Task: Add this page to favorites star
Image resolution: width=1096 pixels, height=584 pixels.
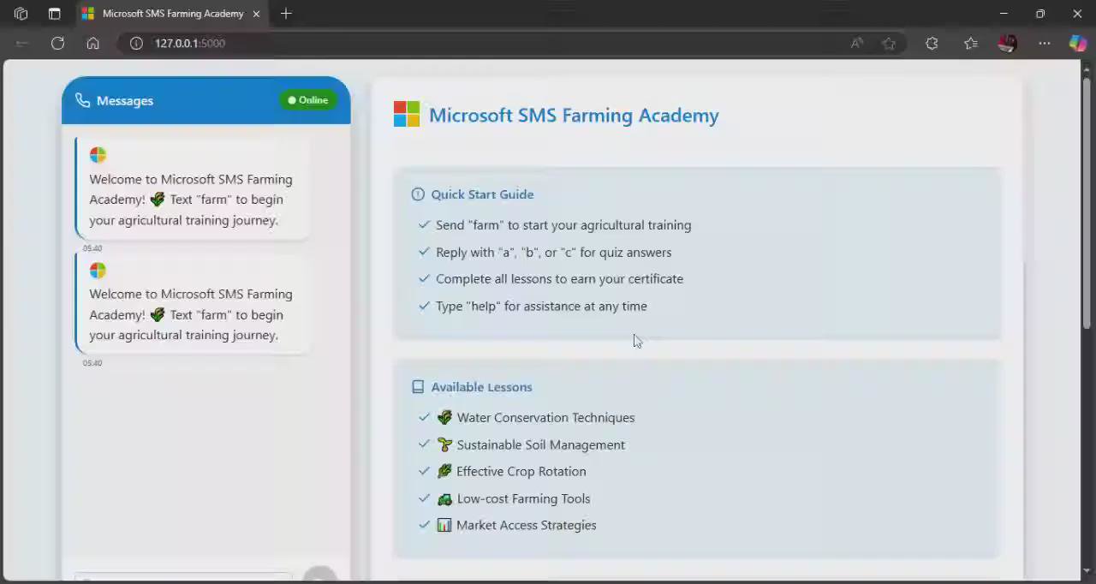Action: tap(889, 43)
